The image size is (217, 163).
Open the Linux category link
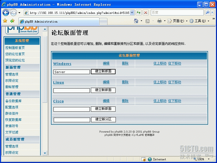pos(59,83)
